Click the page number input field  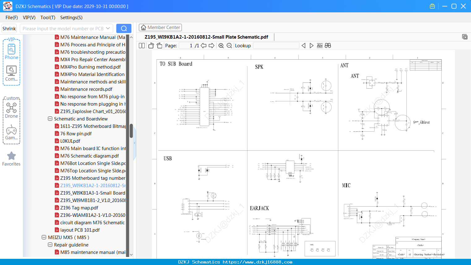(x=186, y=46)
